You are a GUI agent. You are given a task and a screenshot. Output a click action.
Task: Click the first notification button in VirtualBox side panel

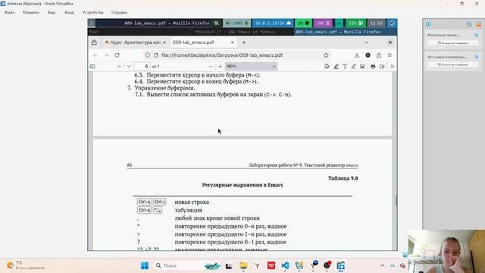pos(453,43)
